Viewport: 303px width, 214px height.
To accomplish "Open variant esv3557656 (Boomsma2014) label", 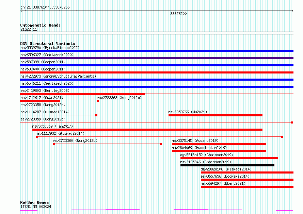I will point(225,176).
